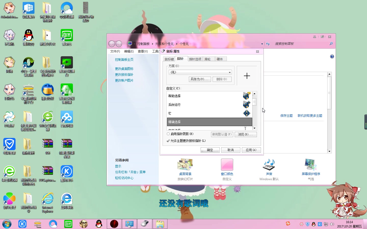
Task: Expand breadcrumb arrow after 外观和个性化
Action: click(x=176, y=44)
